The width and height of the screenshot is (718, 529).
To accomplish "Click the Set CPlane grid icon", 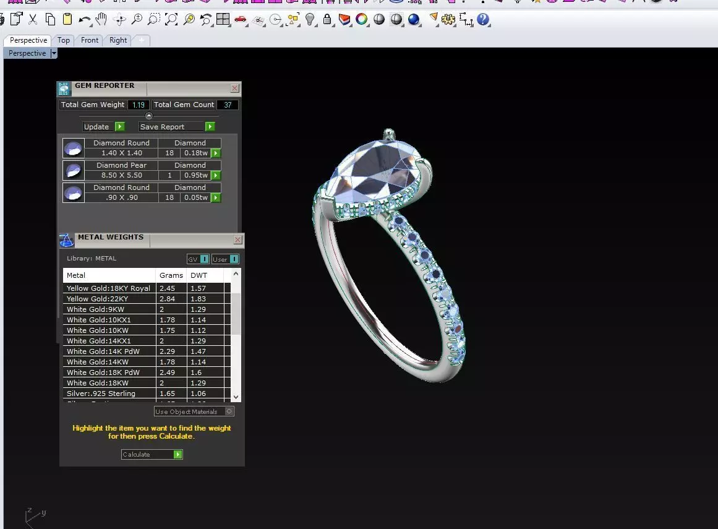I will pos(259,20).
